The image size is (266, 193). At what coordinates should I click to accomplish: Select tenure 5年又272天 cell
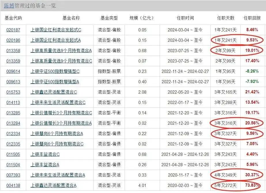(225, 186)
